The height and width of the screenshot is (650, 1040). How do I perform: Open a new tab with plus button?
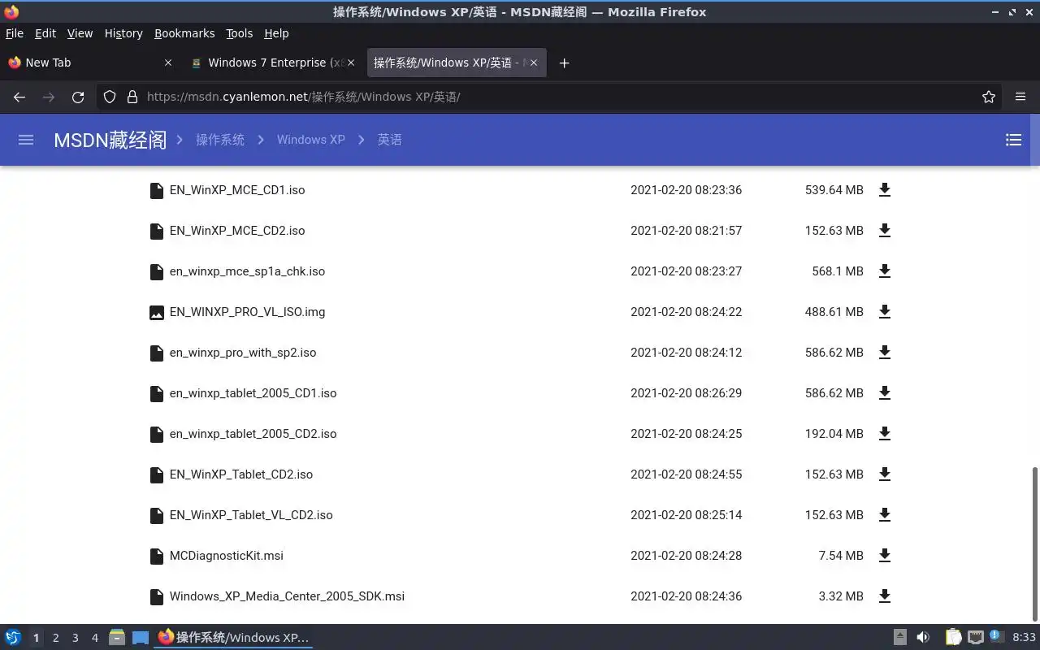[x=564, y=63]
